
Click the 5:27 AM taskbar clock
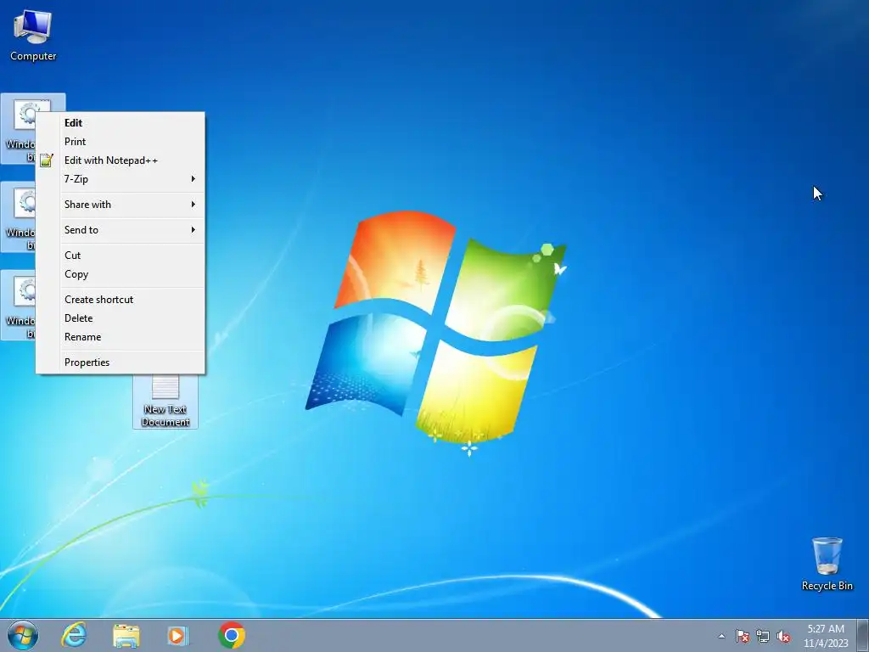pos(826,636)
